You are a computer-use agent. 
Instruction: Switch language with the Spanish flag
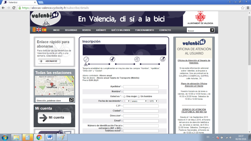tap(44, 30)
